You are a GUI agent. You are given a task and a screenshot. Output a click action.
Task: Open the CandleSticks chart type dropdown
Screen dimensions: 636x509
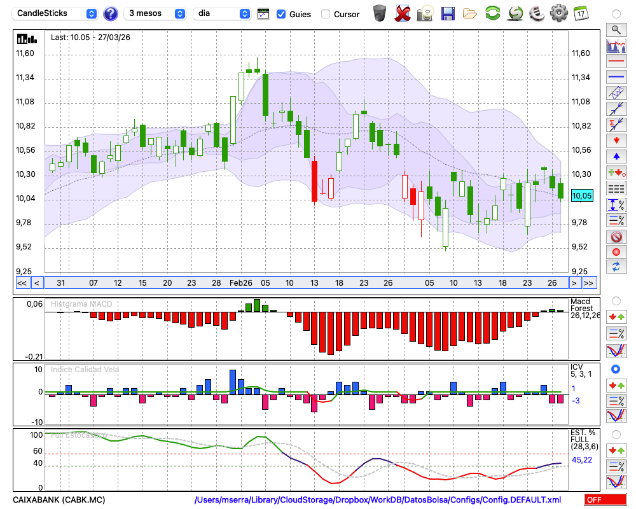pos(56,13)
